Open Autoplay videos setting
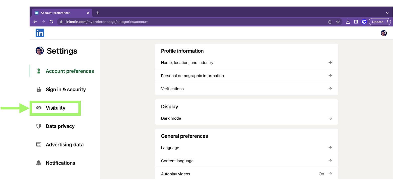 pos(246,174)
